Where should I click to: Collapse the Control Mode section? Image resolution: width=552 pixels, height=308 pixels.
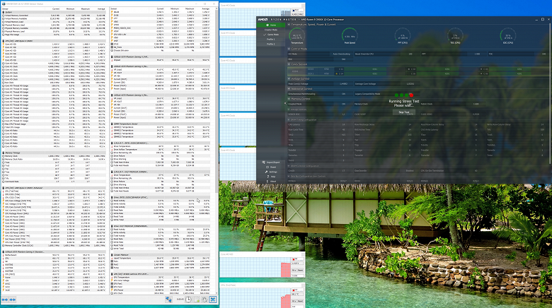pyautogui.click(x=289, y=49)
